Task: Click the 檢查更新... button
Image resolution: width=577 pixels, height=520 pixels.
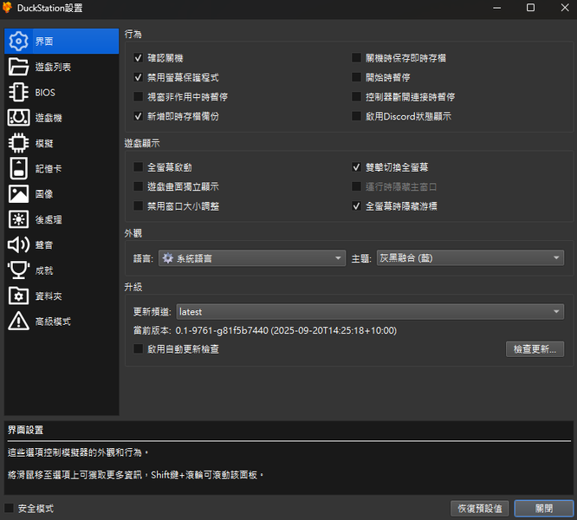Action: [x=535, y=349]
